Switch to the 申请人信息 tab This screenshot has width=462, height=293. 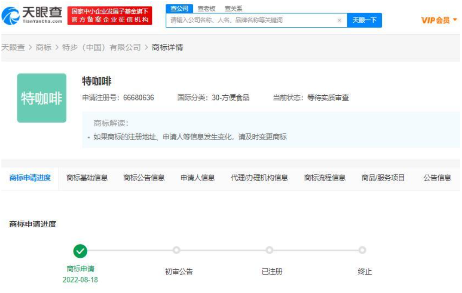point(198,178)
